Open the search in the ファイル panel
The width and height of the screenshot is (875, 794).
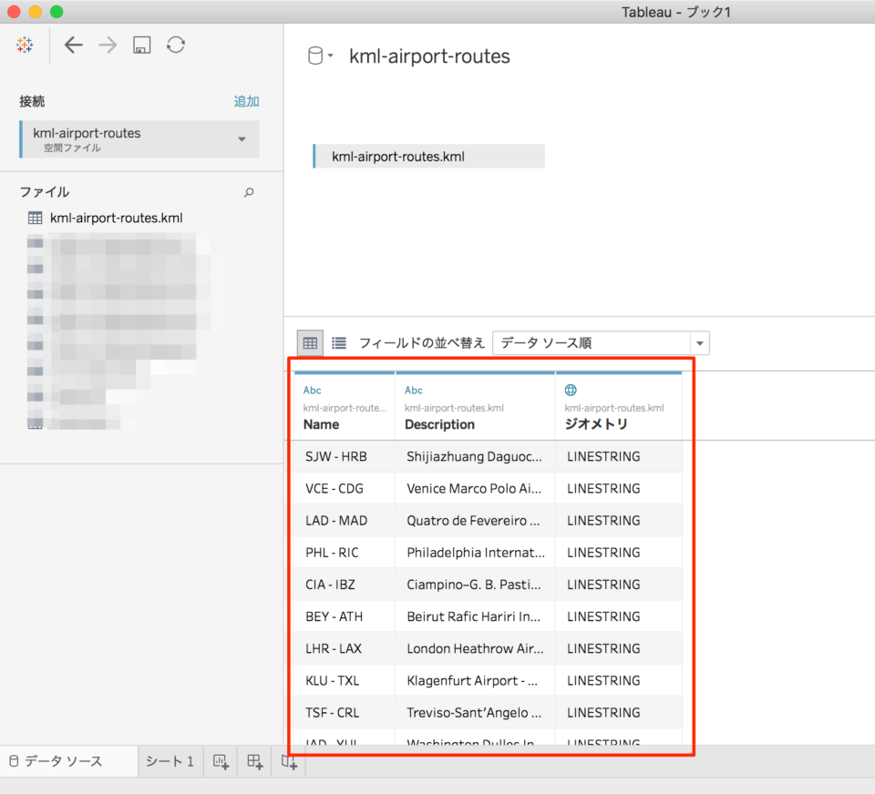pos(248,192)
